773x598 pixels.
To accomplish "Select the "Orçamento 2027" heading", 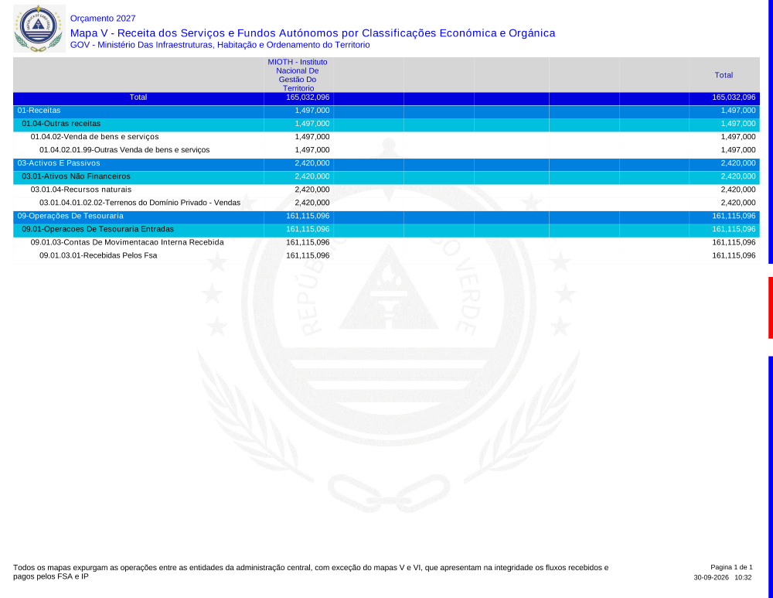I will pos(103,19).
